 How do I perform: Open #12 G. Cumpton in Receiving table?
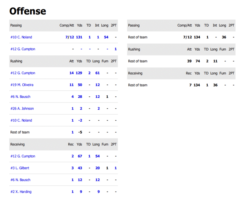point(23,156)
